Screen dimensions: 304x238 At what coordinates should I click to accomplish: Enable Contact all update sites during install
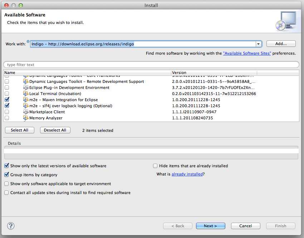[x=6, y=193]
